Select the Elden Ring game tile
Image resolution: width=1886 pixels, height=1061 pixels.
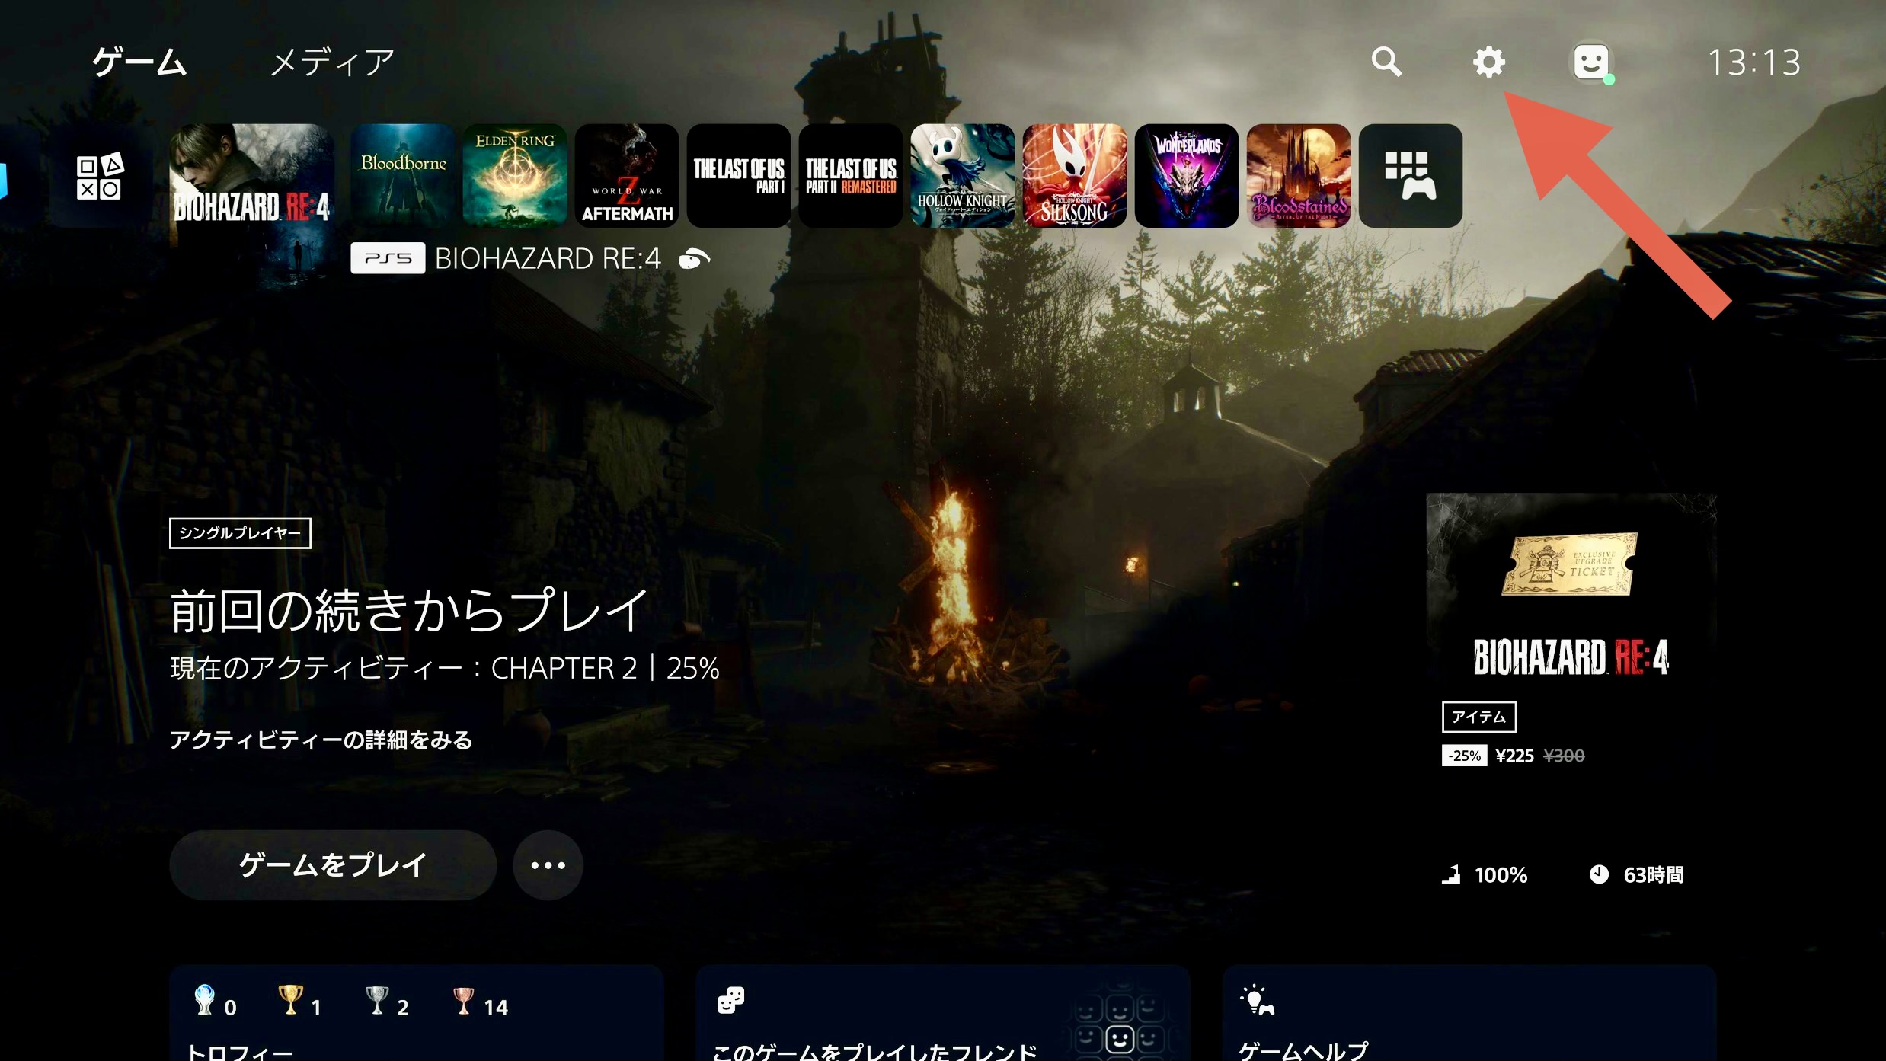pyautogui.click(x=515, y=176)
